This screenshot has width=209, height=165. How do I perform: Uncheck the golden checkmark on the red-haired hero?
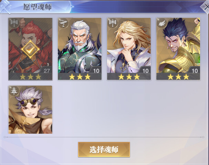(x=30, y=49)
